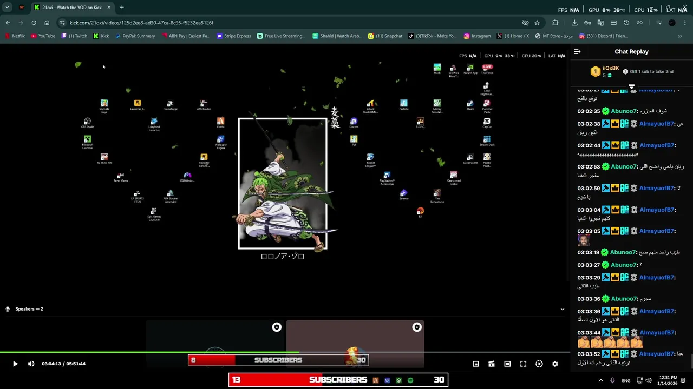
Task: Open the browser three-dot menu
Action: (685, 23)
